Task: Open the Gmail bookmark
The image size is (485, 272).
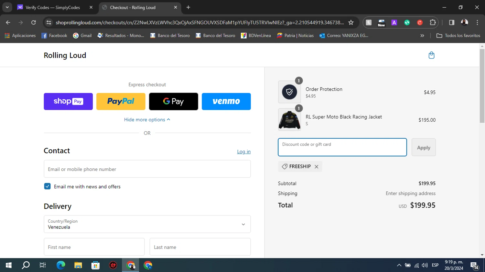Action: (82, 35)
